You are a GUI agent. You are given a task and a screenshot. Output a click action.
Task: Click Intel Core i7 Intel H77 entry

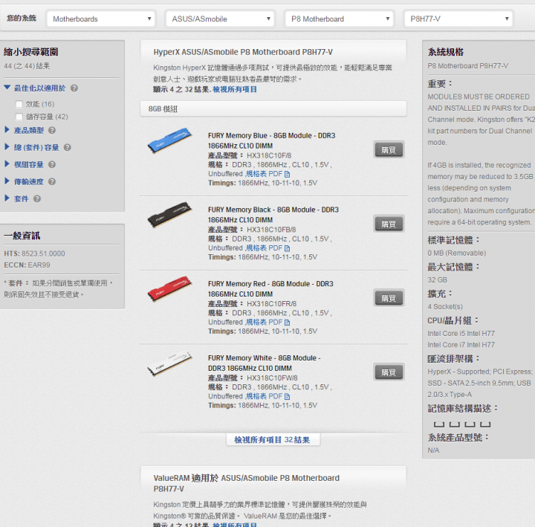[461, 345]
